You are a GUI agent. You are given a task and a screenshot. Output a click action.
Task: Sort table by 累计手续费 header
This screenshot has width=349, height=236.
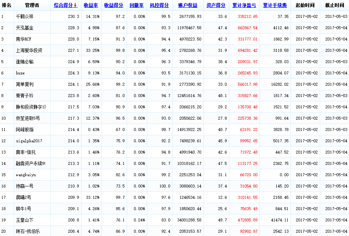tap(275, 5)
